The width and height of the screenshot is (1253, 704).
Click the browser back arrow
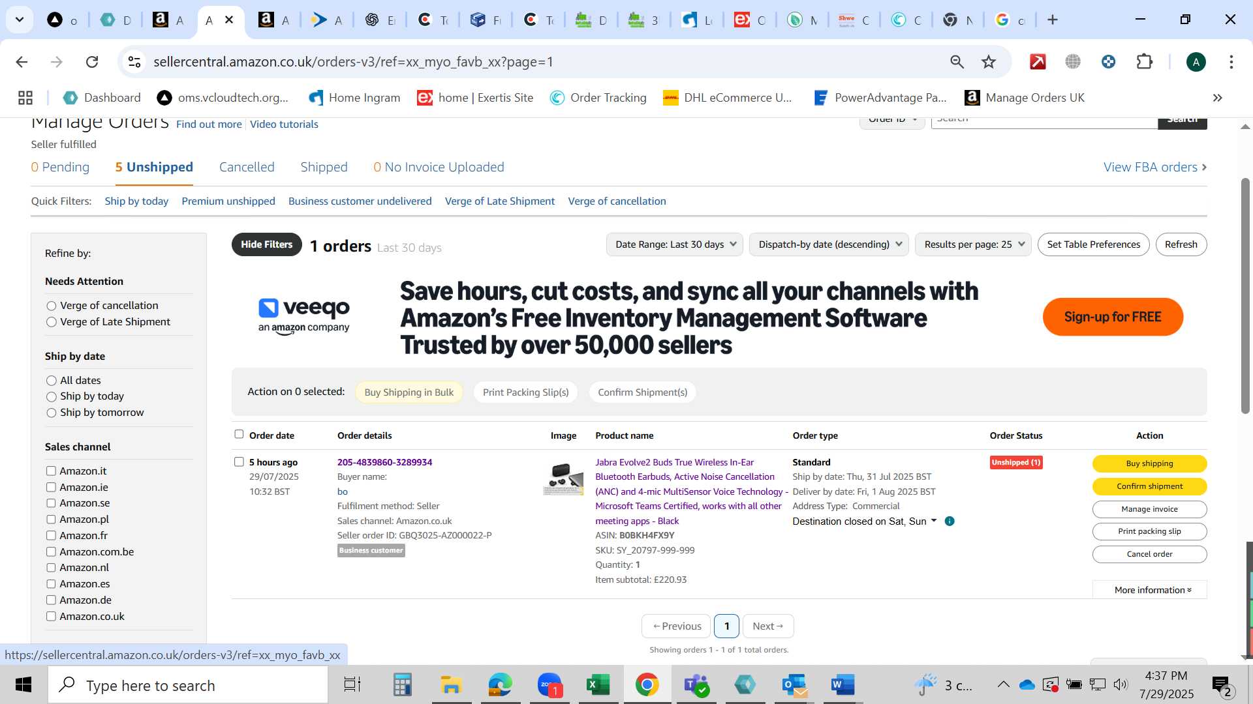[x=22, y=62]
